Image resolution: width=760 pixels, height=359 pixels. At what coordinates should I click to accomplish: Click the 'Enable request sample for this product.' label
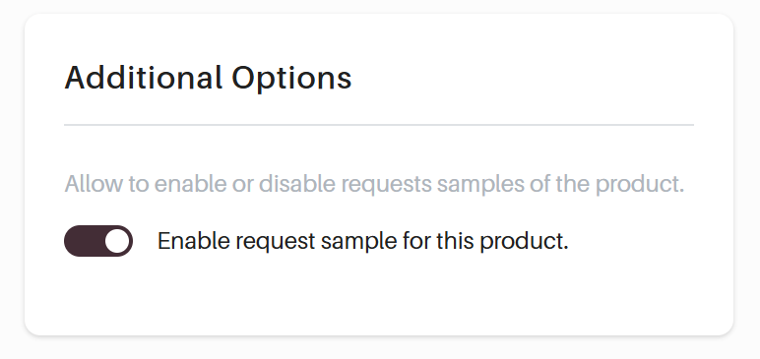point(362,241)
